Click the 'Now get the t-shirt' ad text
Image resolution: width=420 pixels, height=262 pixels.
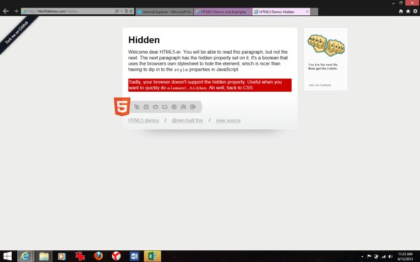pyautogui.click(x=323, y=68)
